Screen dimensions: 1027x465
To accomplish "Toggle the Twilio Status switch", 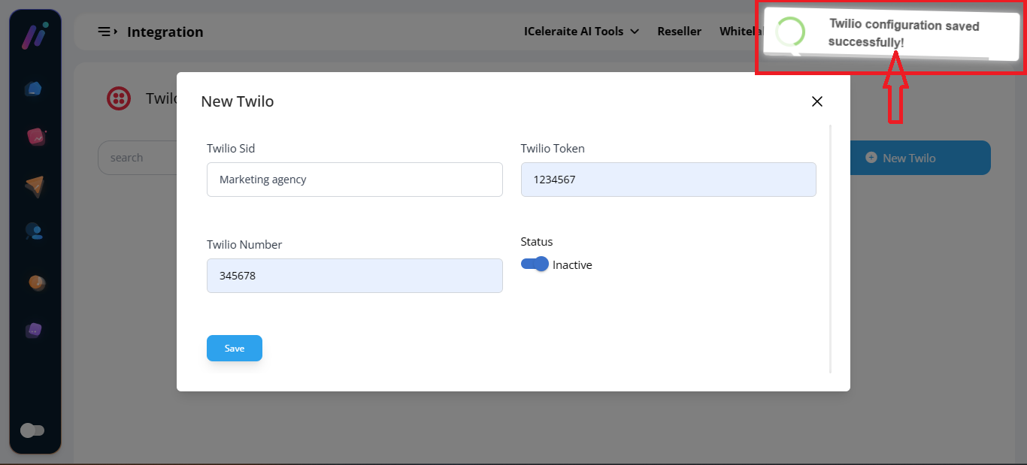I will (x=535, y=264).
